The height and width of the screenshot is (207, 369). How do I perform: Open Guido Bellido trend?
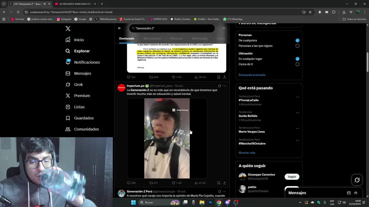click(248, 116)
